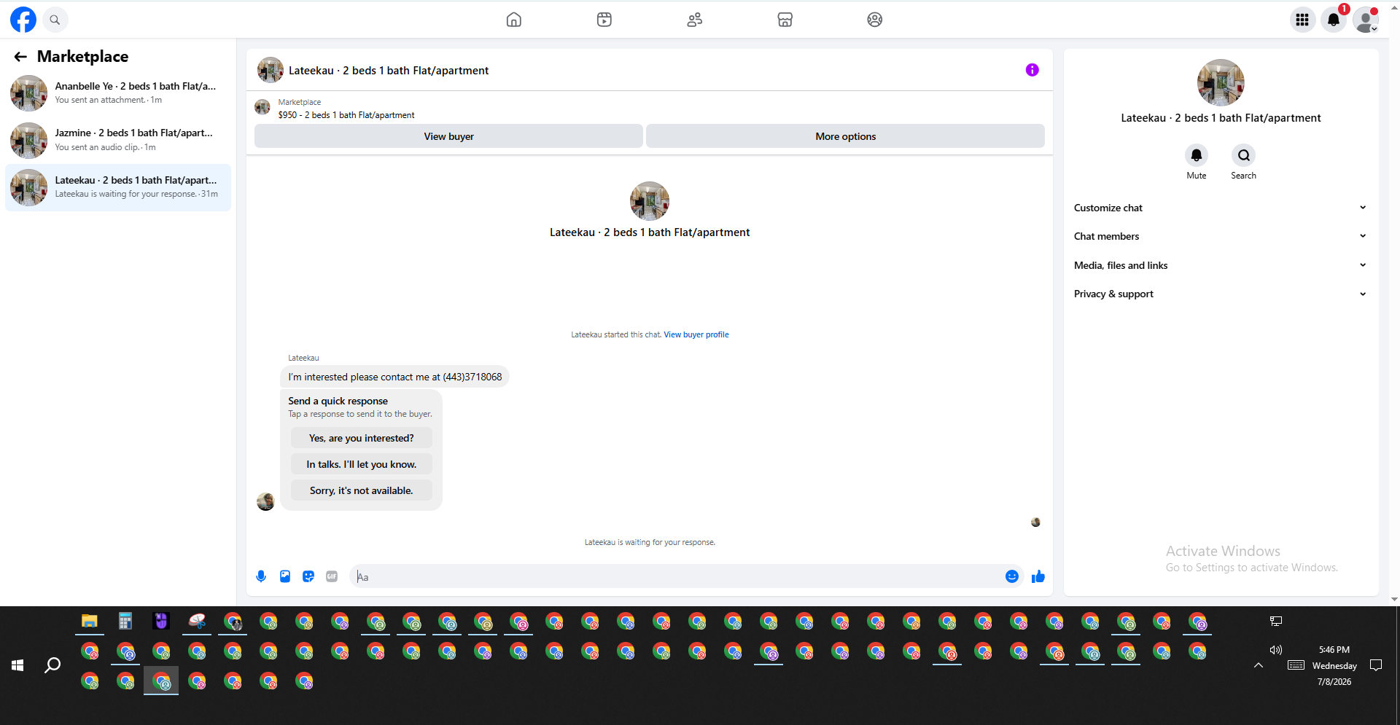This screenshot has width=1400, height=725.
Task: Open the touch keyboard tray icon
Action: pos(1296,665)
